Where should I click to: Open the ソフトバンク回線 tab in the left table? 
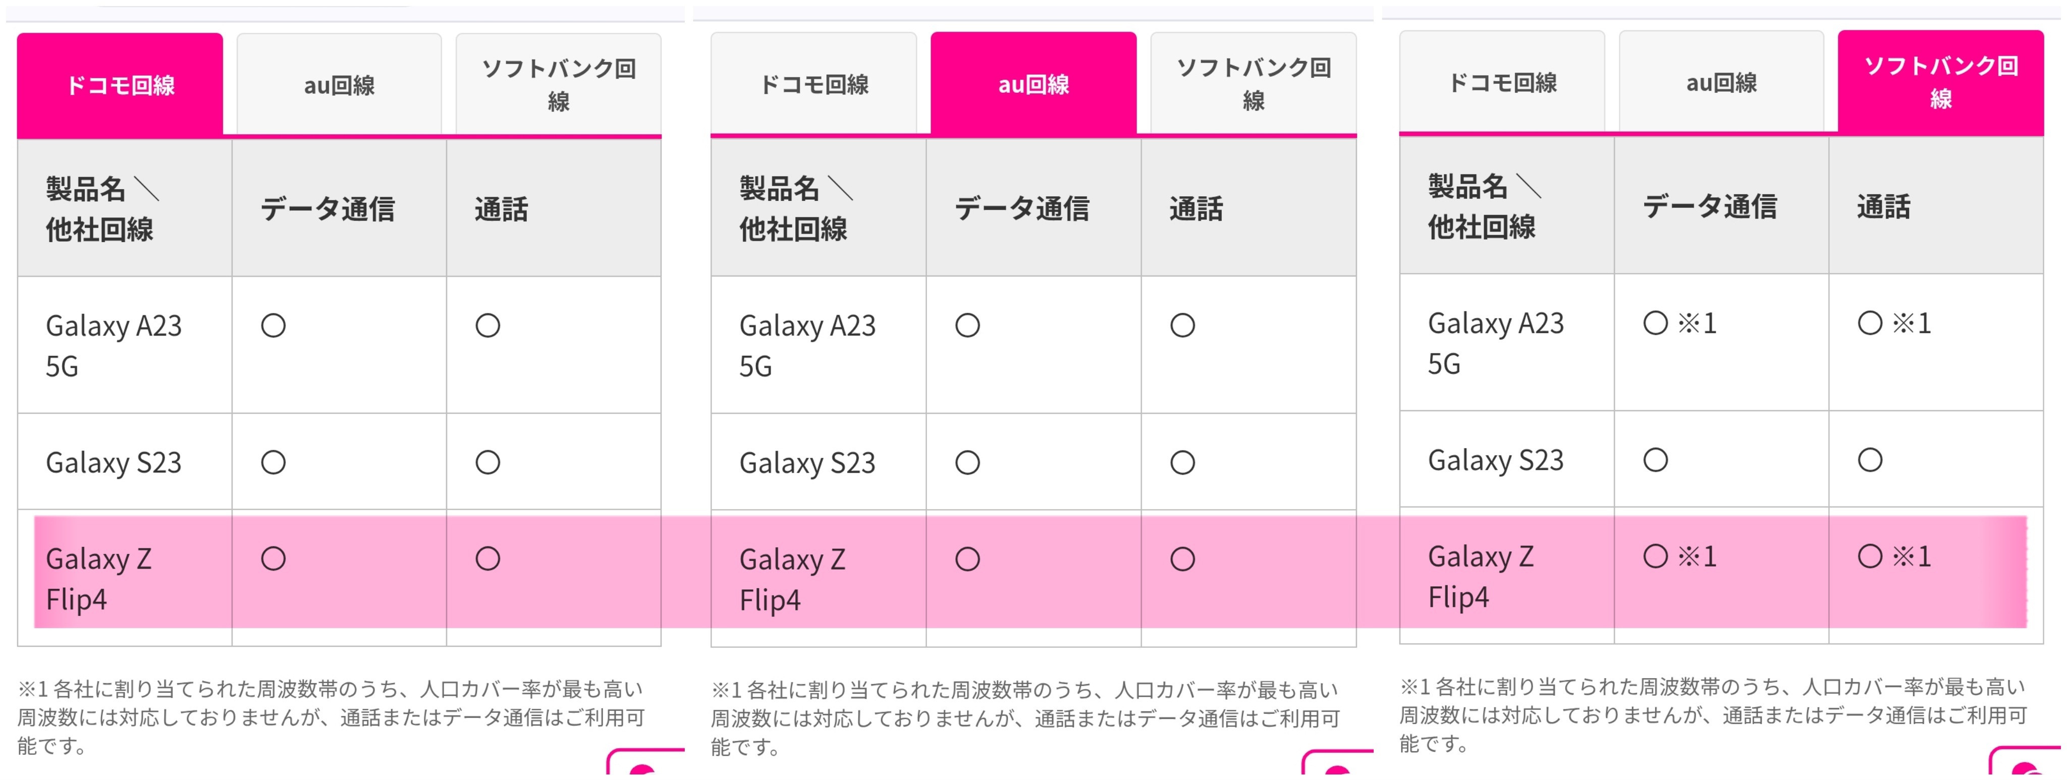click(559, 84)
